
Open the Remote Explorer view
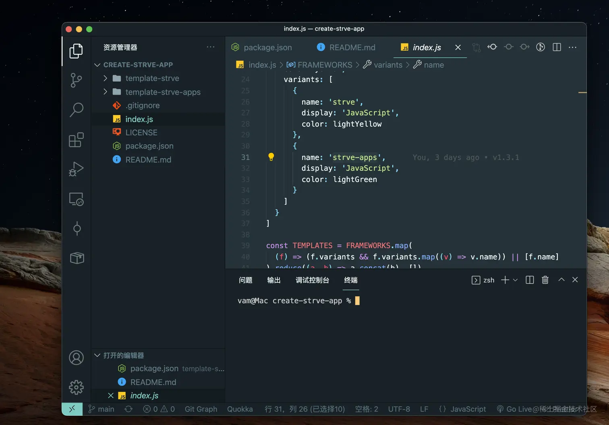pyautogui.click(x=76, y=199)
